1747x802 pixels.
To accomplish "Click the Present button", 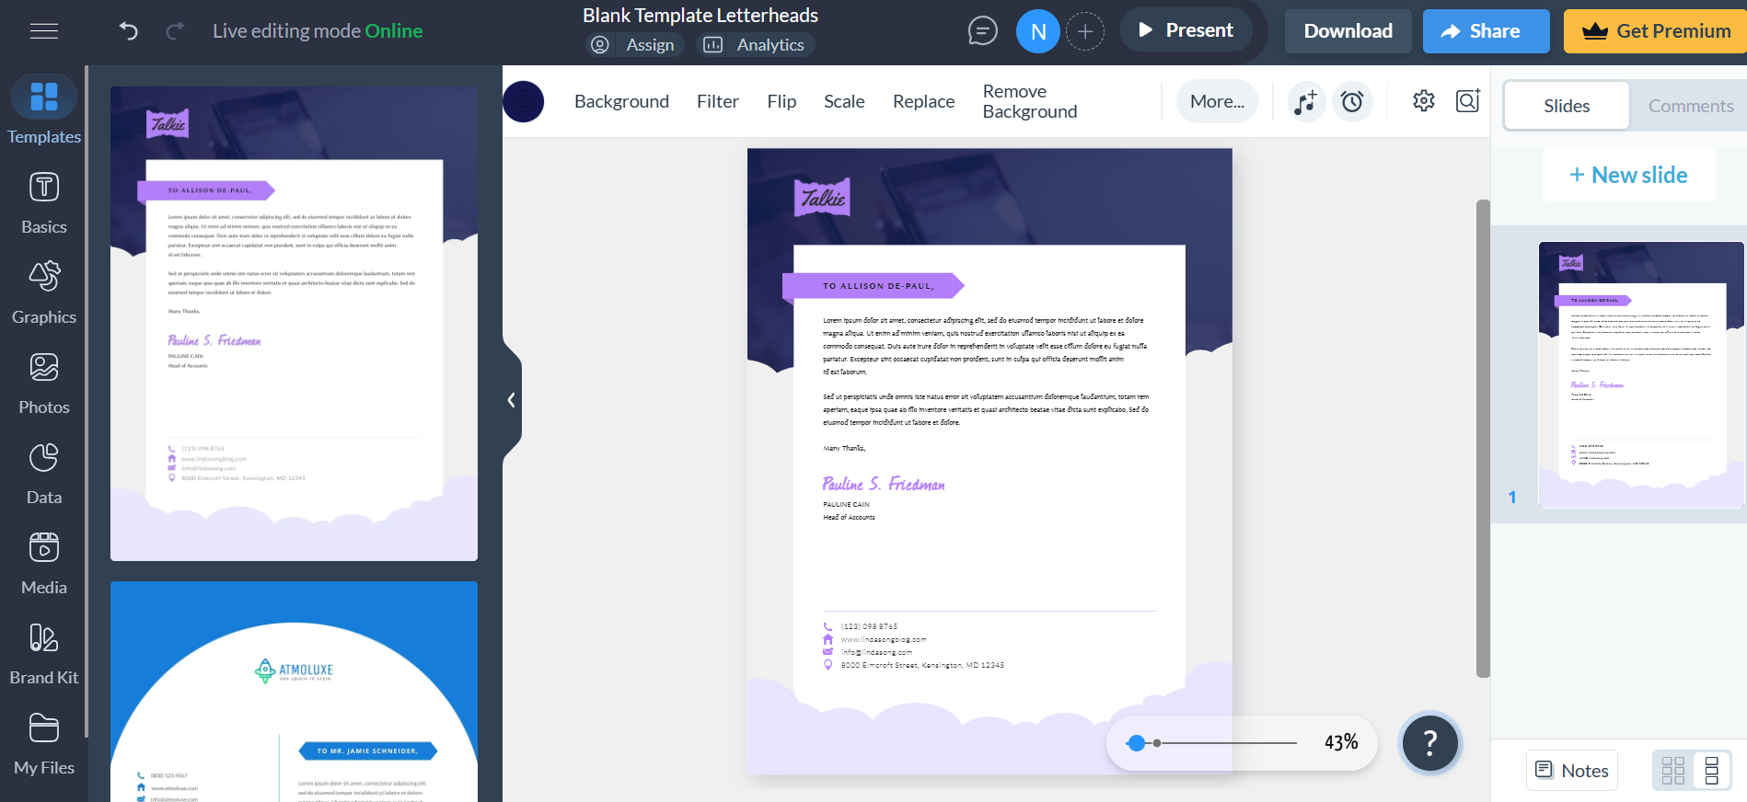I will click(x=1186, y=30).
